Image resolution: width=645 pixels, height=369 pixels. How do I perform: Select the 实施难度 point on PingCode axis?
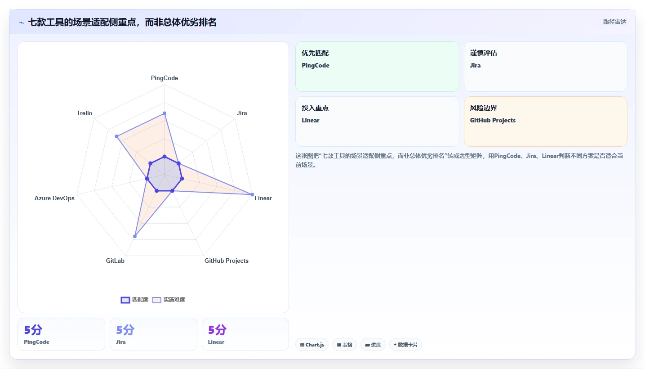165,113
